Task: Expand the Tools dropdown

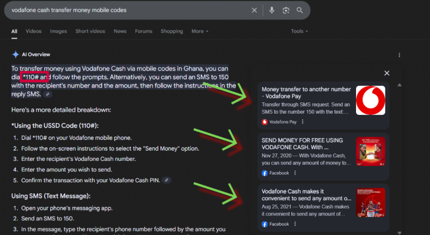Action: point(299,31)
